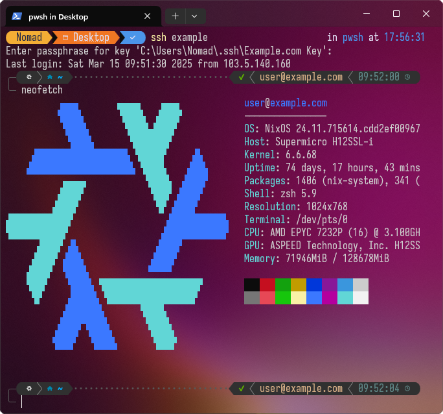This screenshot has width=443, height=414.
Task: Click the PowerShell icon in the tab
Action: click(17, 16)
